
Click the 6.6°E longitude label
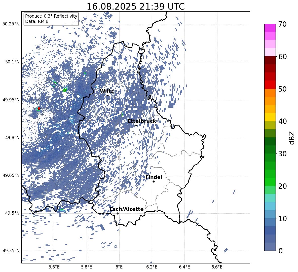[x=217, y=267]
